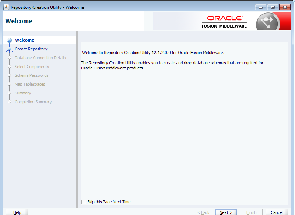Select the Select Components step
Screen dimensions: 295x215
point(32,67)
